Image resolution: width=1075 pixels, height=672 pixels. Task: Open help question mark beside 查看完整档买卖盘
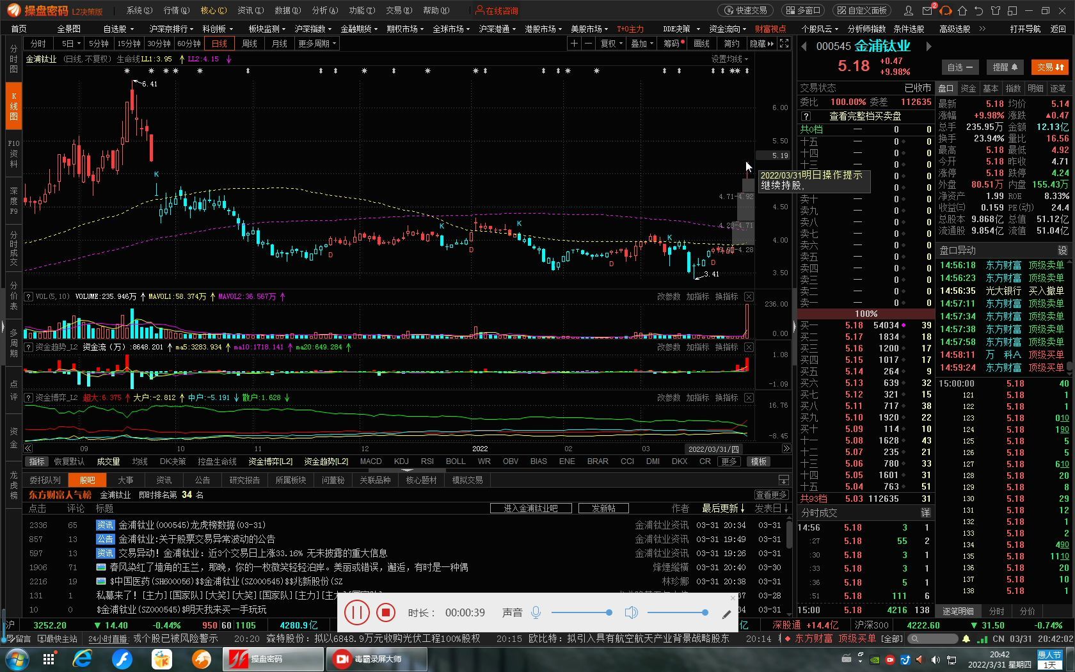coord(806,116)
